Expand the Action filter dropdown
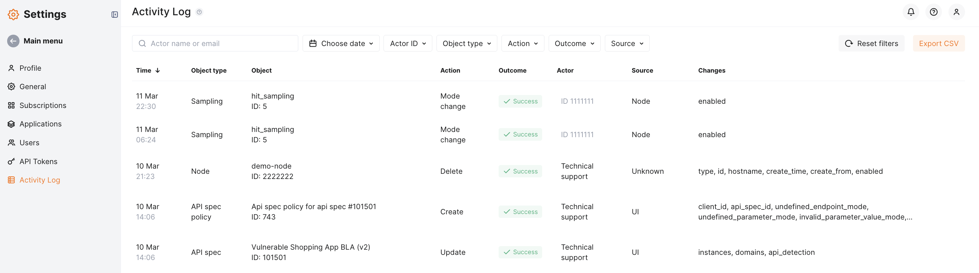This screenshot has height=273, width=979. (x=523, y=43)
